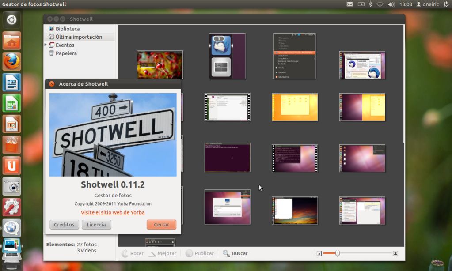Click the small thumbnail size icon
This screenshot has width=452, height=271.
point(319,253)
